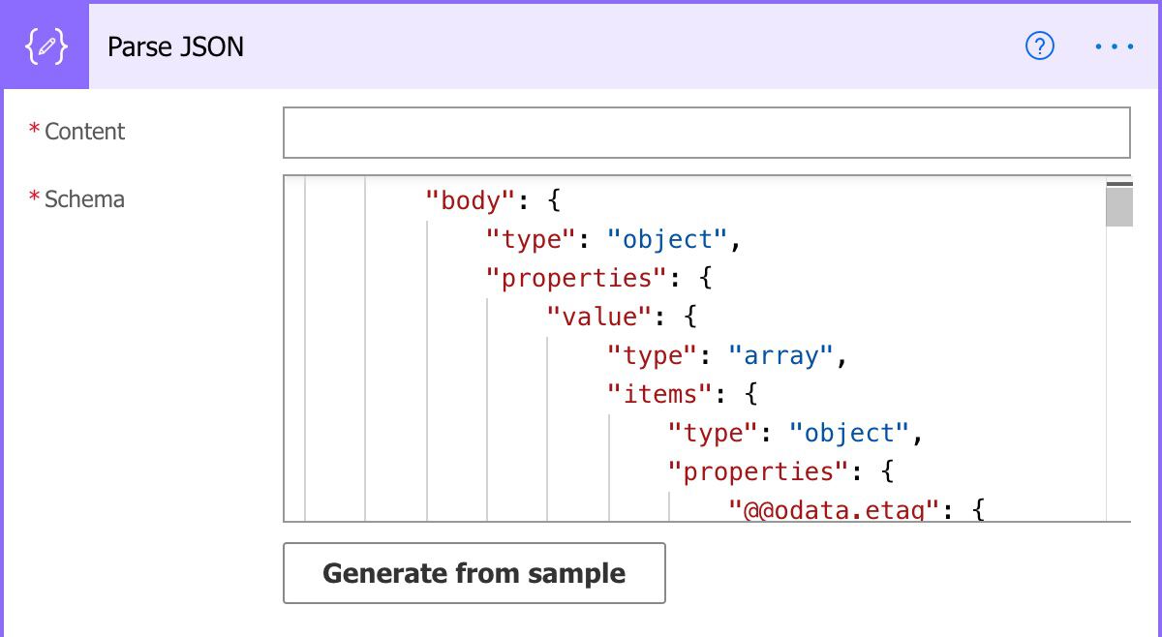Click the Schema editor scrollbar thumb
Screen dimensions: 1162x637
pos(1118,206)
